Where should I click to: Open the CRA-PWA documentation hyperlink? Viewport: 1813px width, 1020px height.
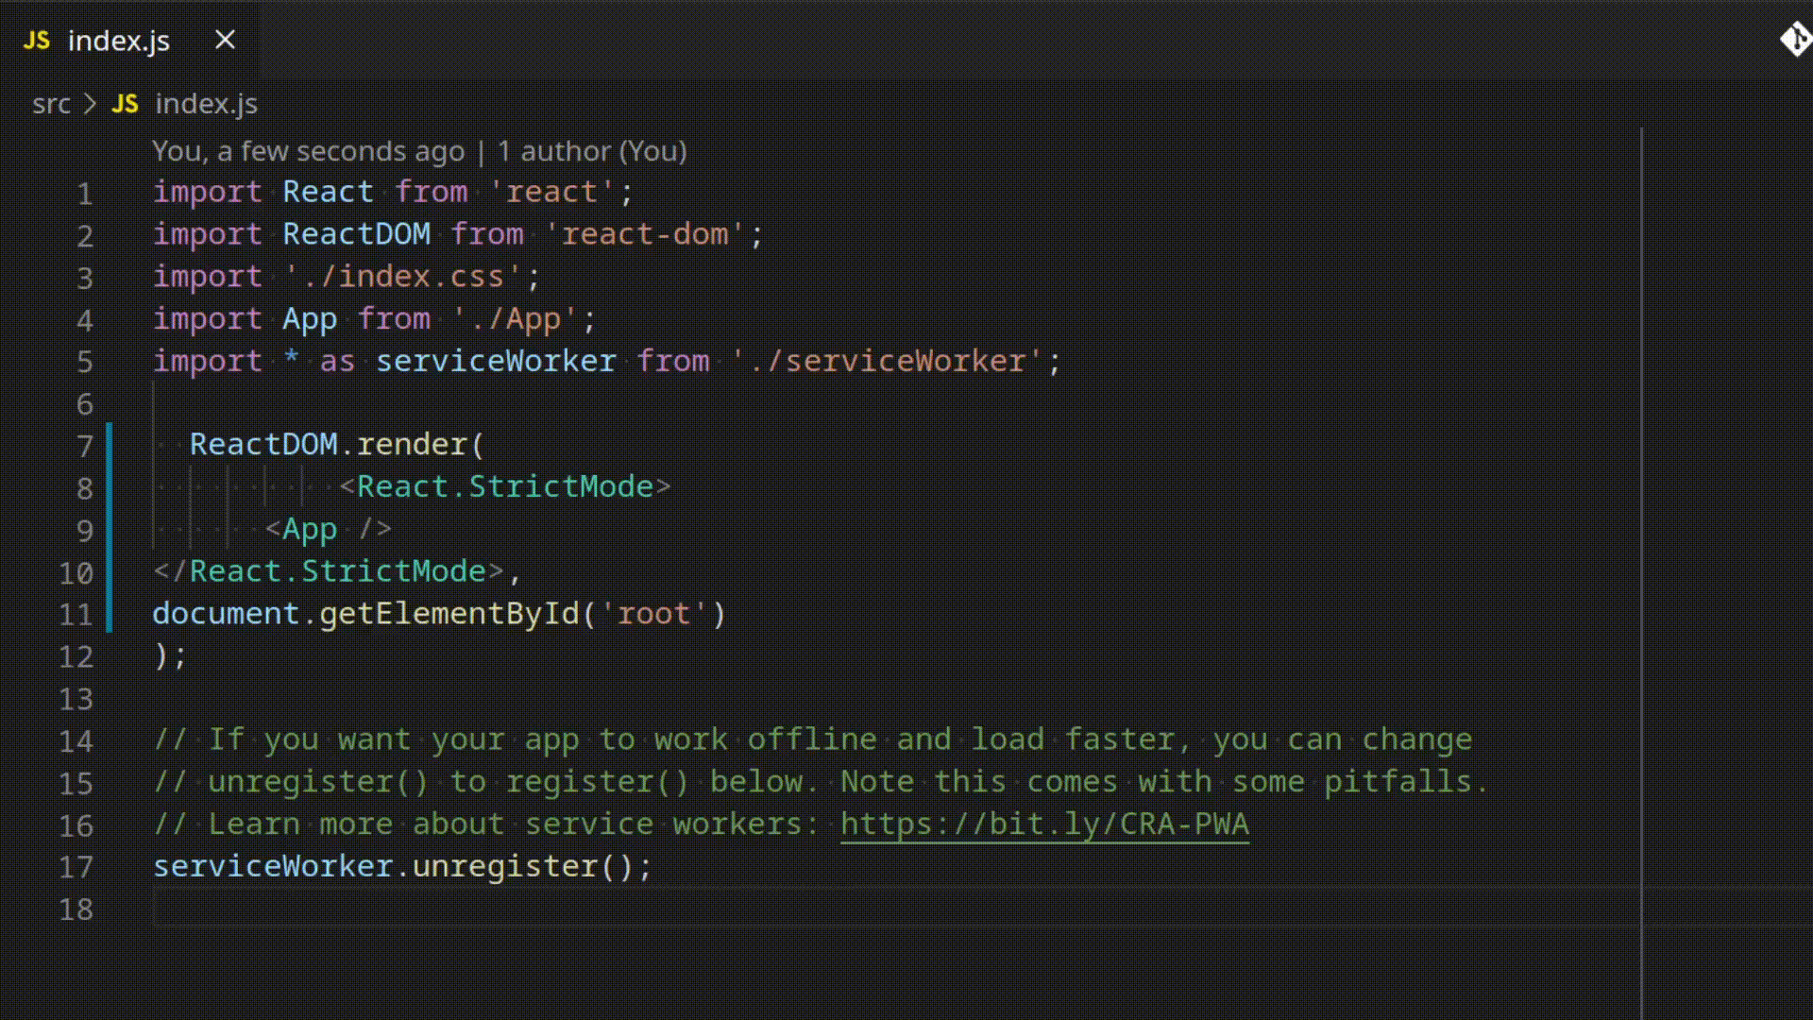(x=1043, y=824)
